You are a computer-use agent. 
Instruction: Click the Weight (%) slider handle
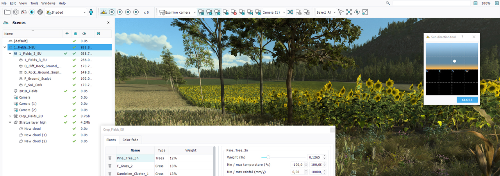268,157
